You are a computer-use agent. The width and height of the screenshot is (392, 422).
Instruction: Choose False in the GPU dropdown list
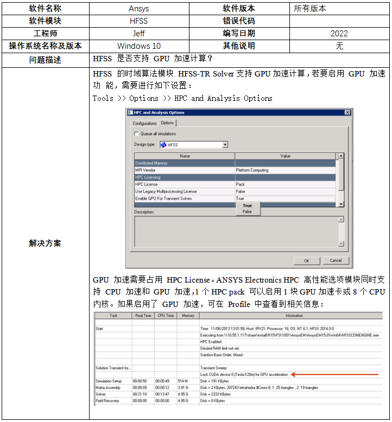coord(248,212)
